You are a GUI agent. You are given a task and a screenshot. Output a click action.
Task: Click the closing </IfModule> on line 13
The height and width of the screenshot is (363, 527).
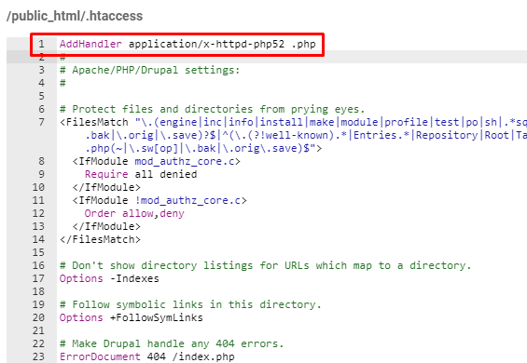pyautogui.click(x=106, y=226)
